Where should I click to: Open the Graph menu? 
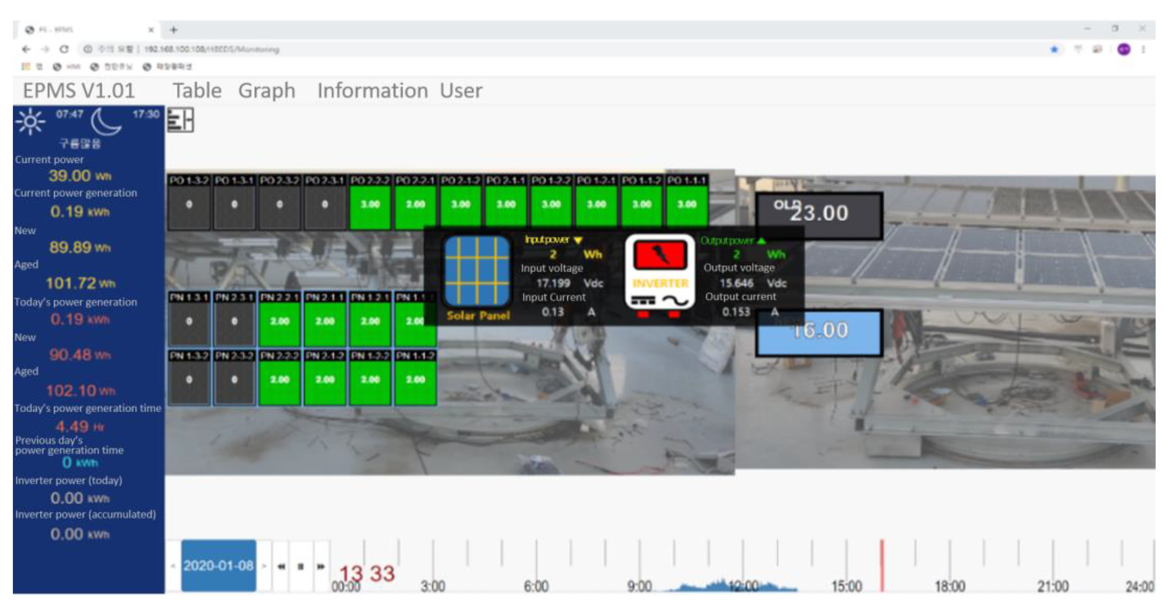click(x=267, y=90)
